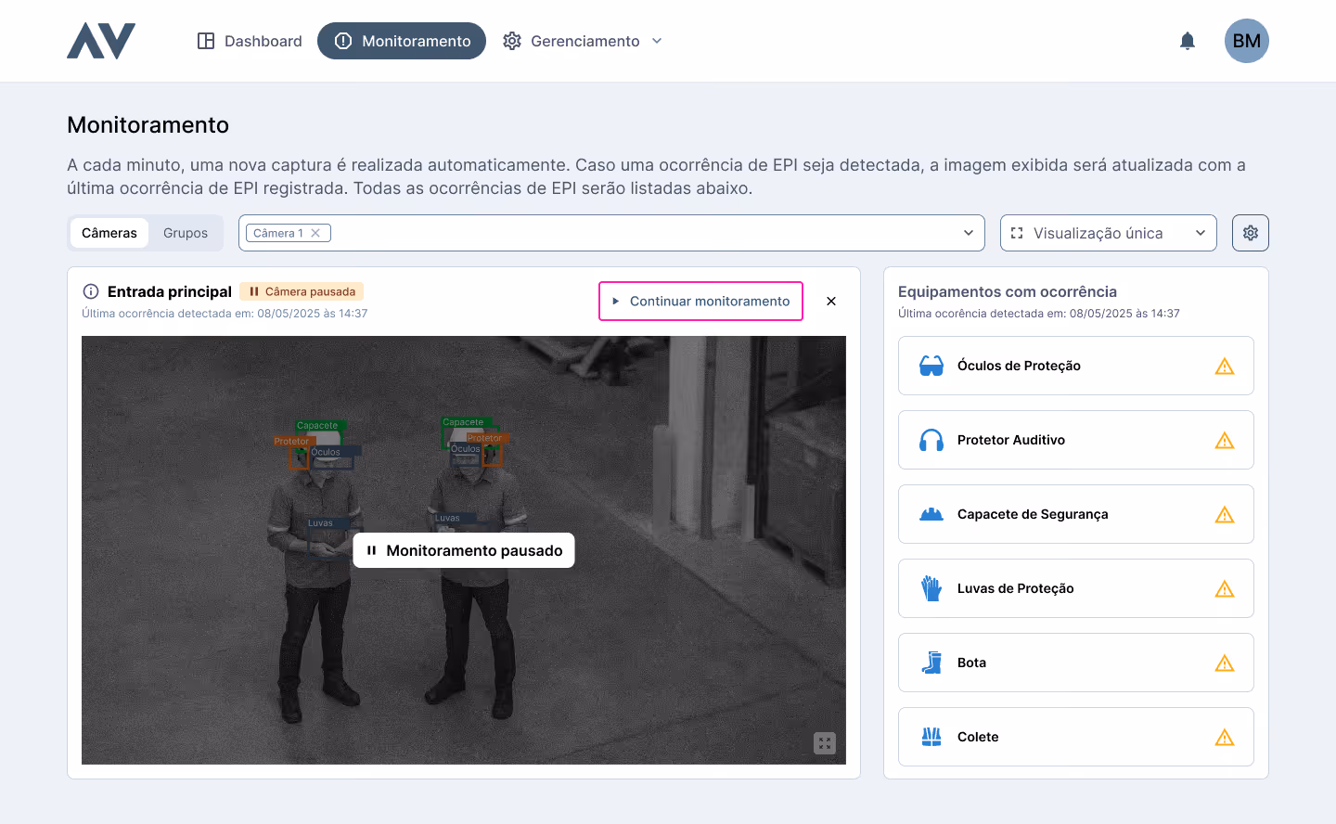Click the Capacete de Segurança warning icon

(1225, 514)
